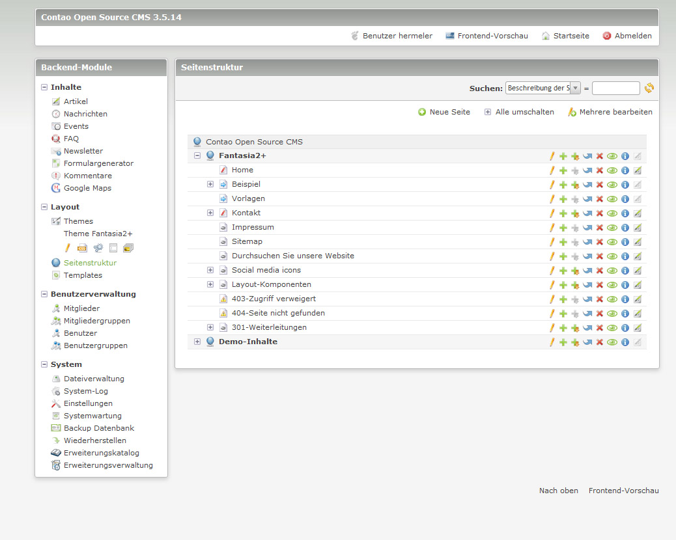Screen dimensions: 676x540
Task: Click the blue move arrow for Kontakt page
Action: click(x=587, y=213)
